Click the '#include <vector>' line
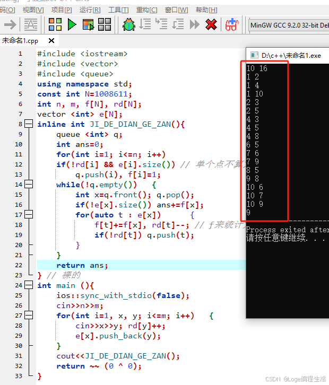 point(77,64)
